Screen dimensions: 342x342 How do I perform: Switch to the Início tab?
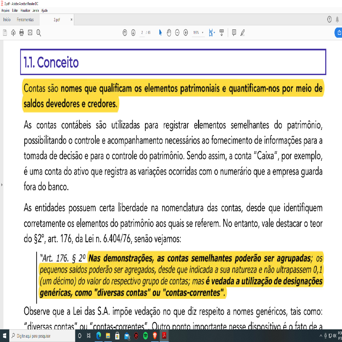7,19
